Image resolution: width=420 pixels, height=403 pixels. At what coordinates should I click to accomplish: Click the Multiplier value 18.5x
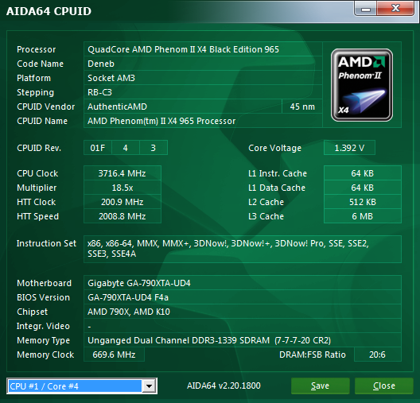tap(122, 188)
